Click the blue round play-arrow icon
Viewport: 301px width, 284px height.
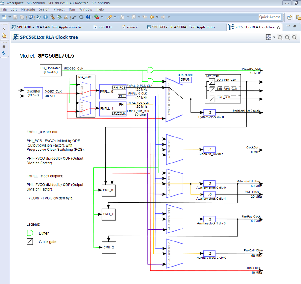coord(45,17)
